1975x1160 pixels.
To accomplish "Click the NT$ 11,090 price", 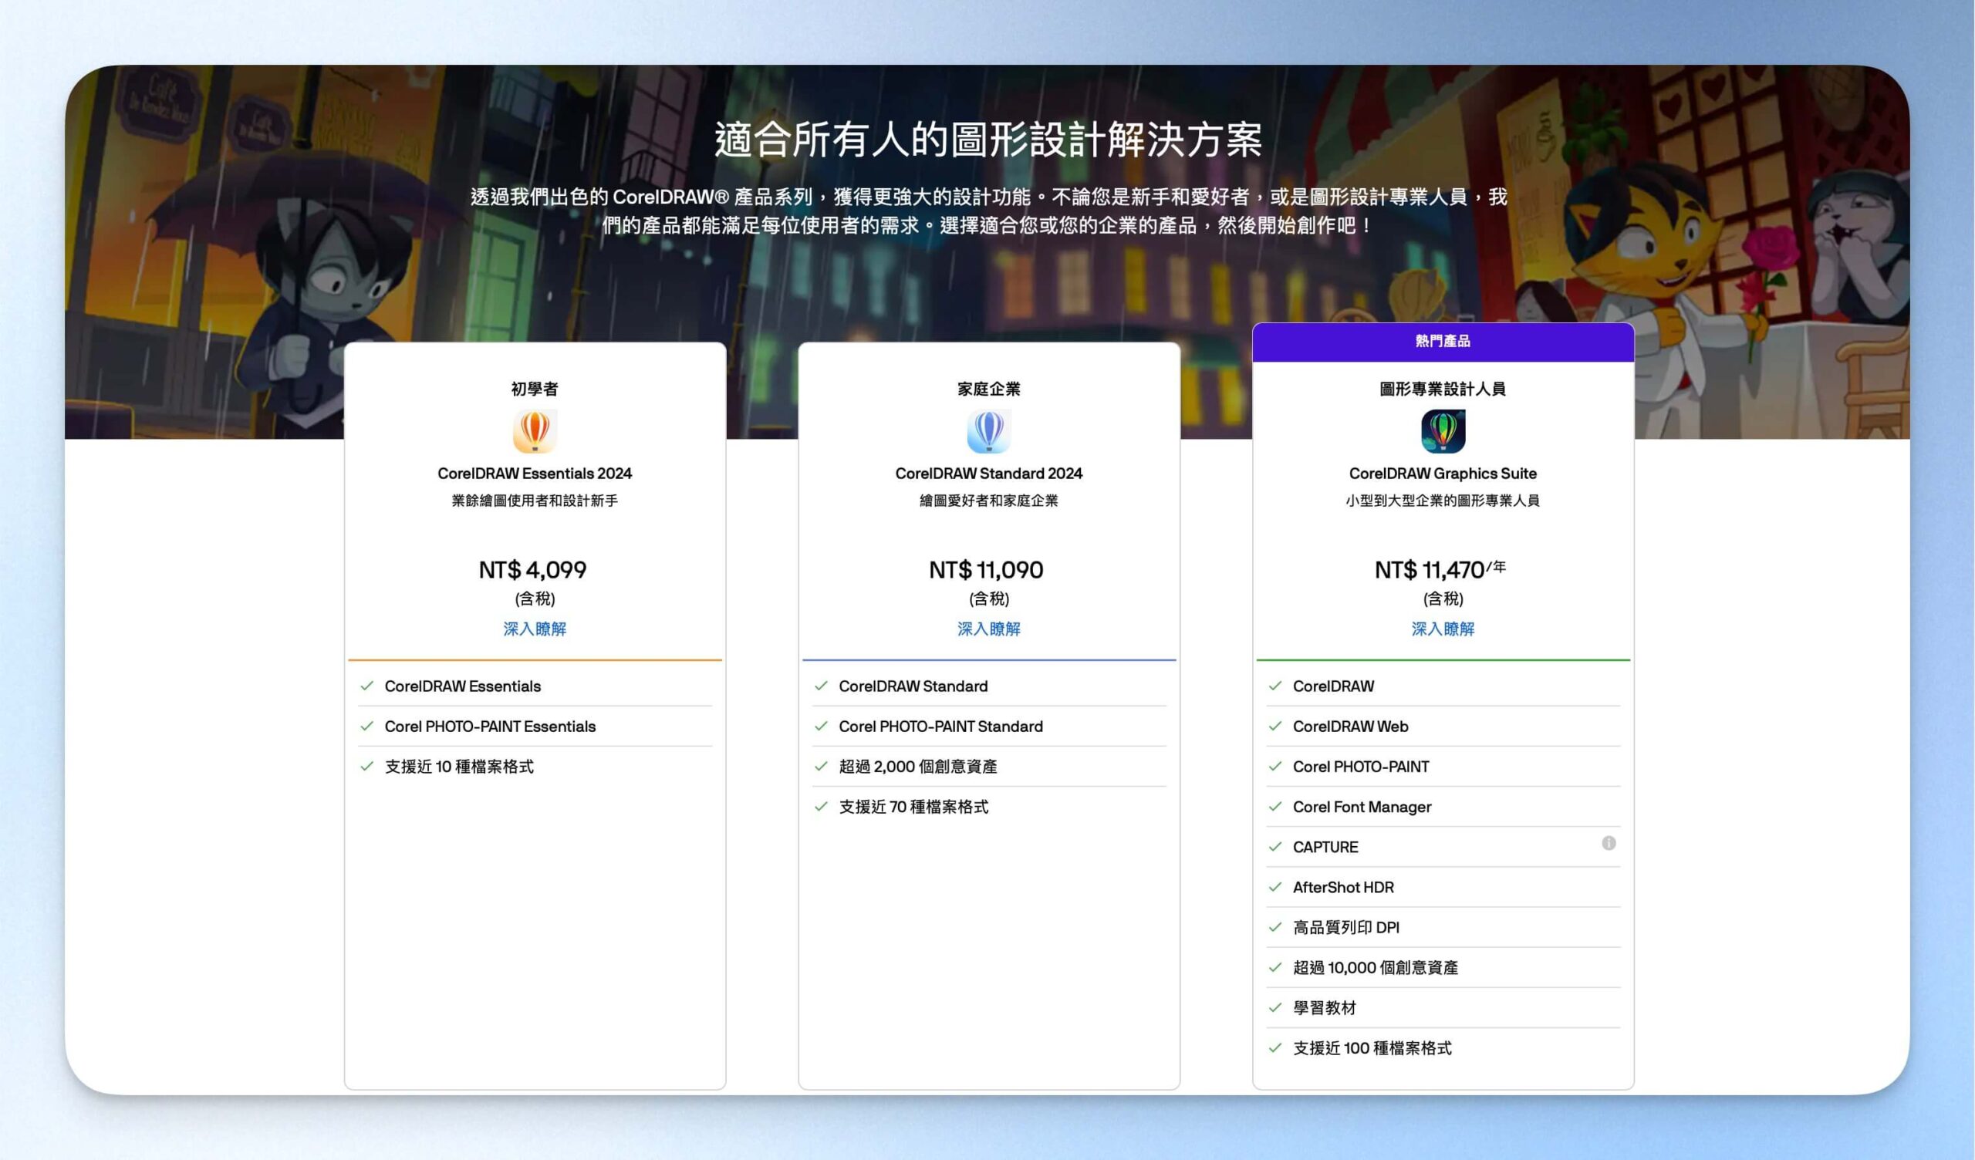I will click(x=987, y=570).
